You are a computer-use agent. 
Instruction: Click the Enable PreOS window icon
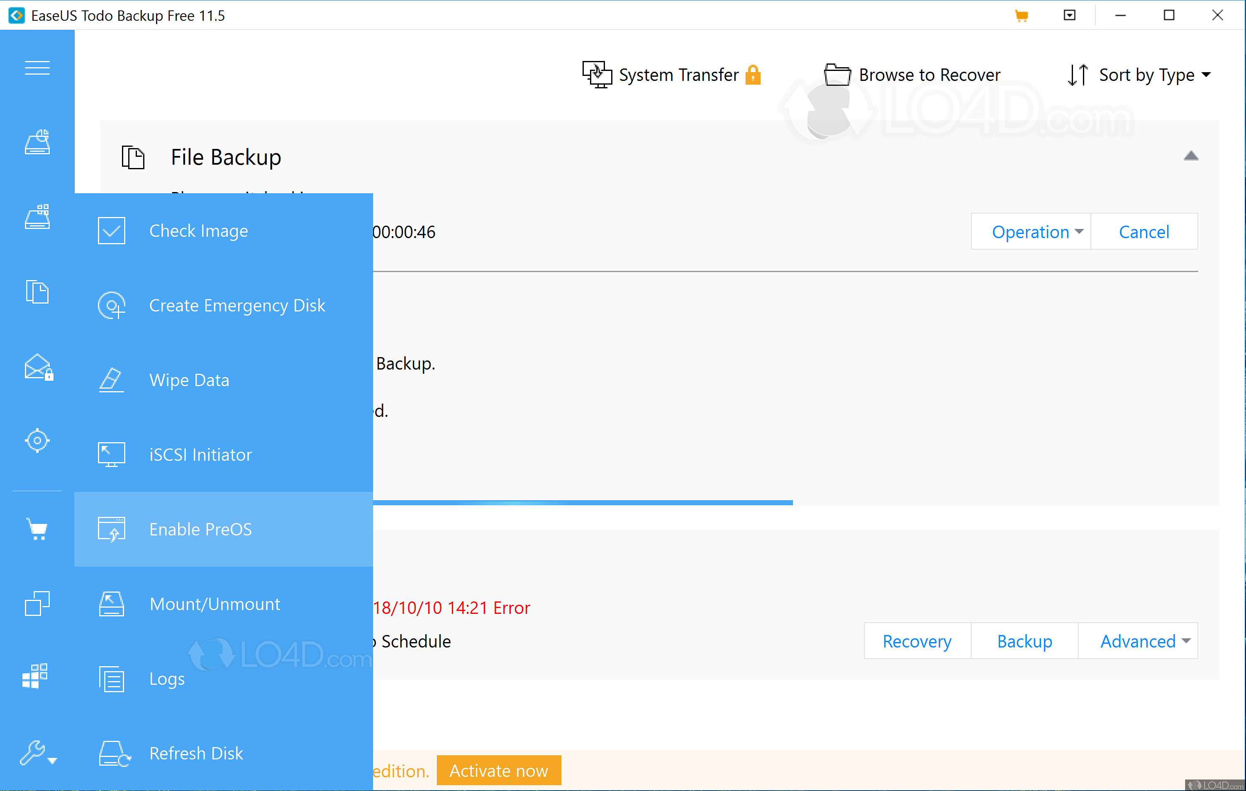111,529
